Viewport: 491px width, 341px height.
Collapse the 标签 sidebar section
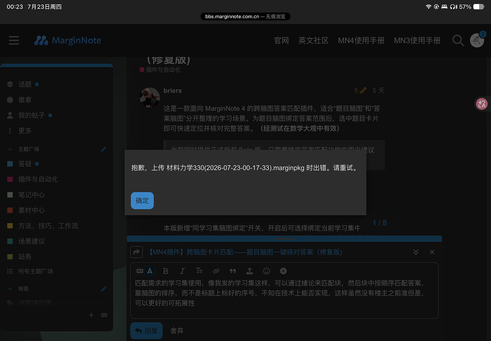[10, 289]
